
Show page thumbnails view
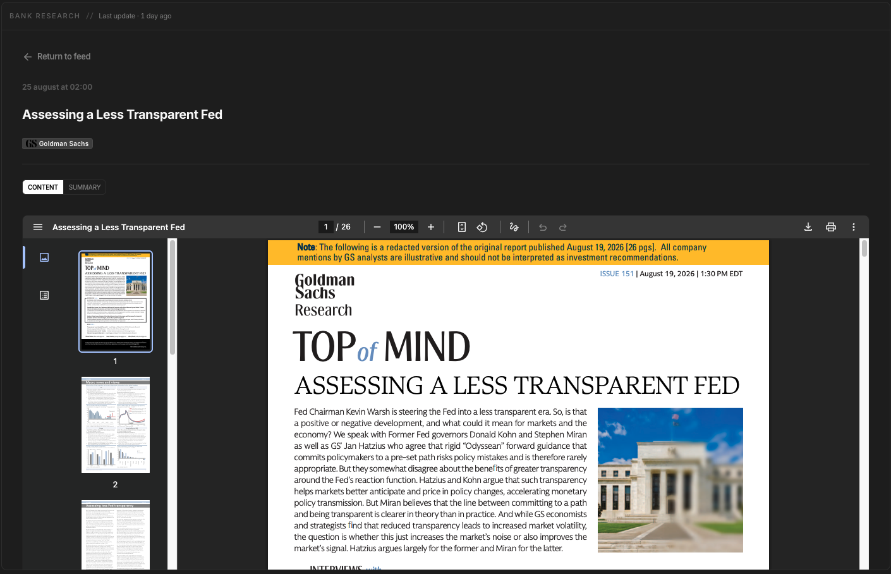[44, 257]
